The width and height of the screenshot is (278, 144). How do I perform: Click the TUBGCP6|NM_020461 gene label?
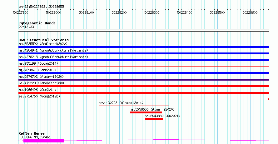[35, 137]
